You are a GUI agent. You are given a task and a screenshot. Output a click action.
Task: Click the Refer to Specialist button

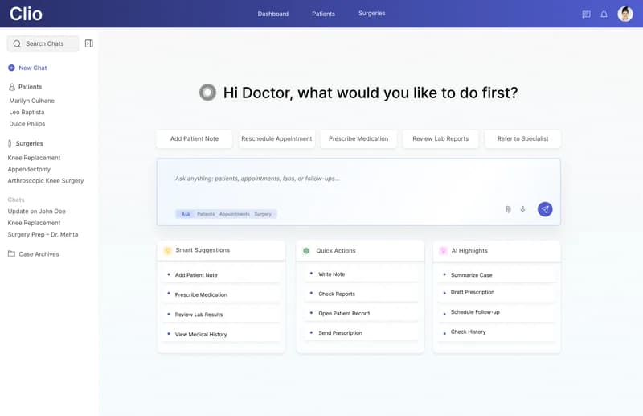click(523, 139)
